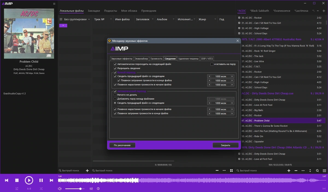Select the Ничего не делать radio button

tap(115, 95)
